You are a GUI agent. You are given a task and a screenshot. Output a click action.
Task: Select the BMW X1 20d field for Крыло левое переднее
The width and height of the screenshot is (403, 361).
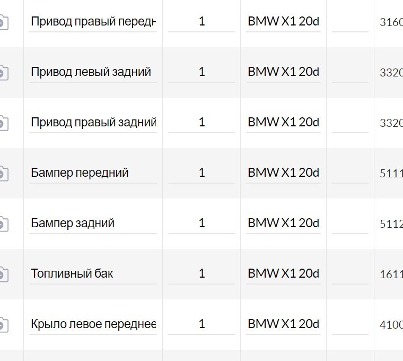[283, 324]
